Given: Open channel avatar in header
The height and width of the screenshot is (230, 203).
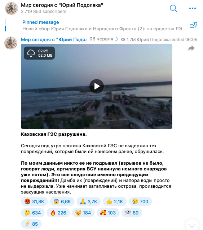Looking at the screenshot, I should tap(12, 8).
